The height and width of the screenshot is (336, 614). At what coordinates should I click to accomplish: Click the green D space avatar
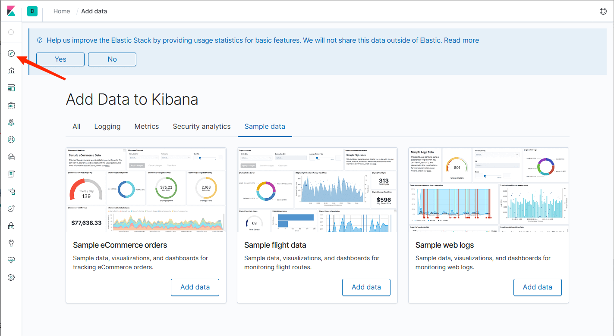pyautogui.click(x=32, y=11)
